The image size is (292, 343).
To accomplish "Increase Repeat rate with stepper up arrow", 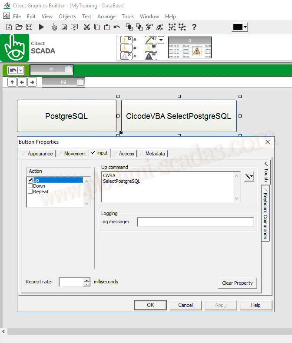I will (x=87, y=280).
